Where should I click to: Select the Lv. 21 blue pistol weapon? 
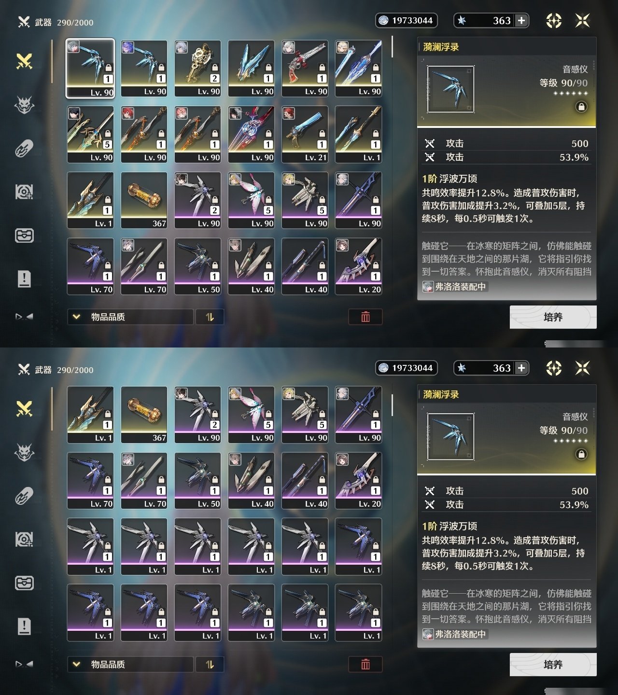tap(305, 134)
